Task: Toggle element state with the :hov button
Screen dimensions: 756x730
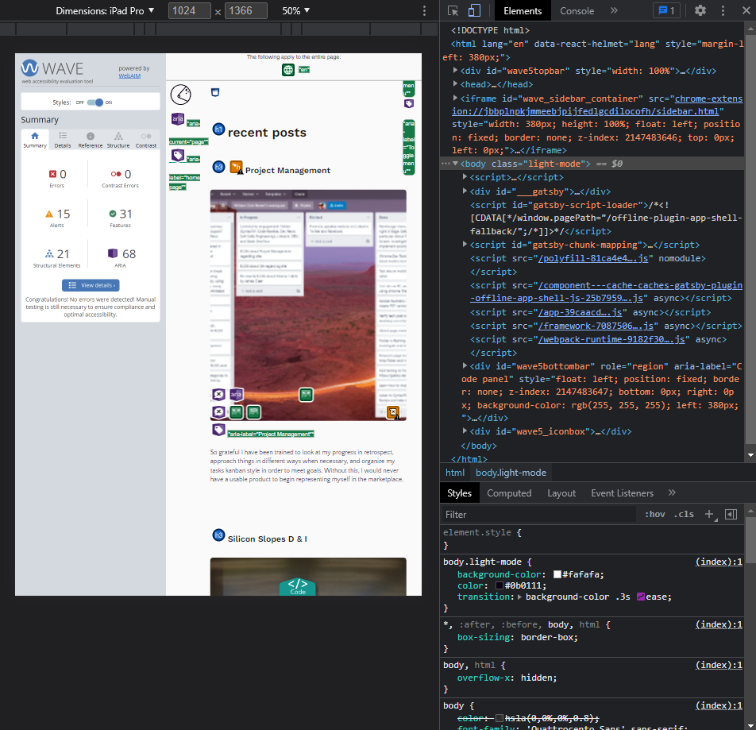Action: (655, 515)
